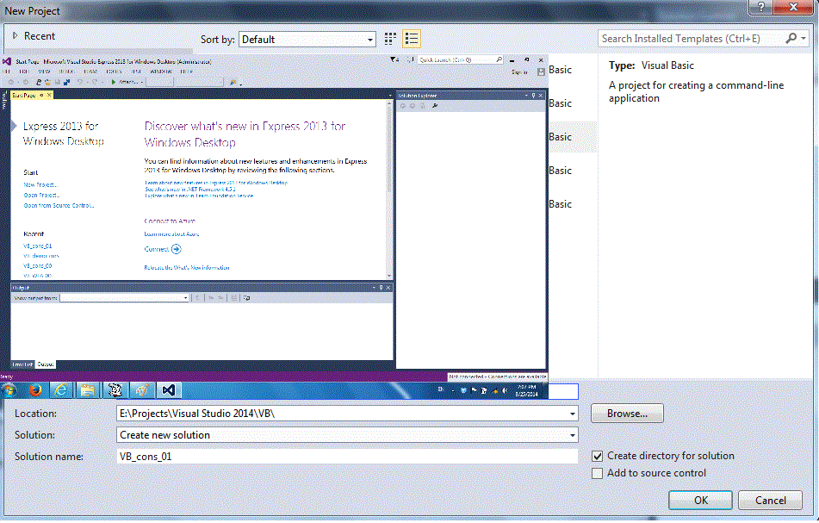Click the Save icon in Visual Studio toolbar

tap(58, 82)
